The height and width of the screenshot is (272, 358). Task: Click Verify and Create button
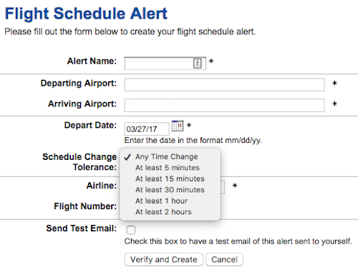164,259
